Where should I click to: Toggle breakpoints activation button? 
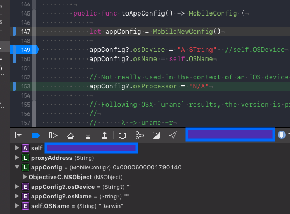coord(36,136)
